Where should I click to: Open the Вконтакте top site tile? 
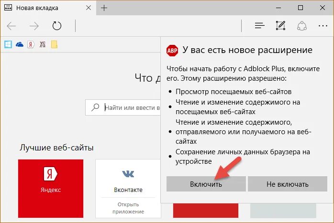click(x=128, y=189)
